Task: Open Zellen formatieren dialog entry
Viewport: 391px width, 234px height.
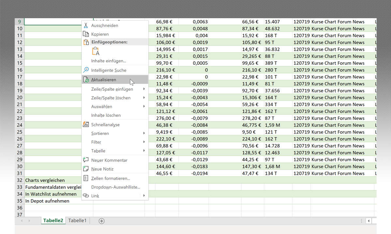Action: (115, 178)
